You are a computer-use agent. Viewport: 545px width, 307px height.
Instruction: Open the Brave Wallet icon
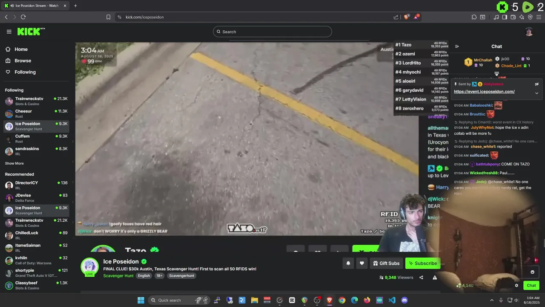(x=513, y=17)
